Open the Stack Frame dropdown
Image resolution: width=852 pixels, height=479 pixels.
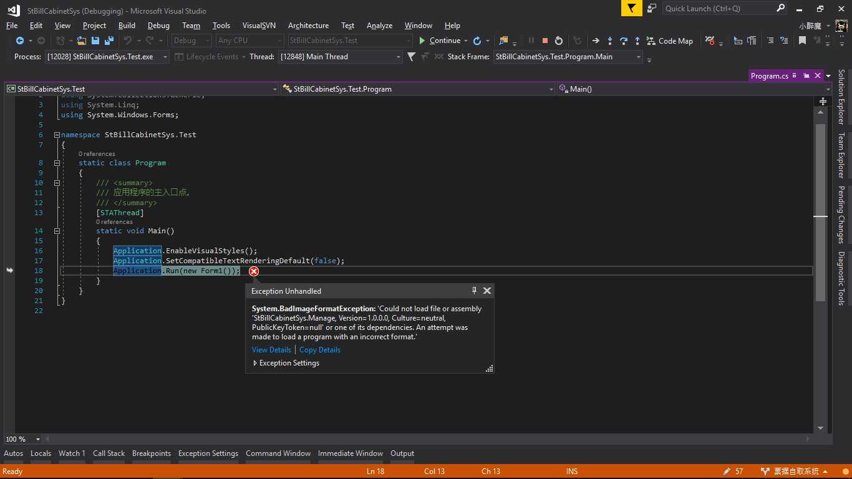(x=639, y=57)
